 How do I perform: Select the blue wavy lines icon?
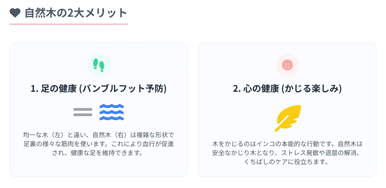(x=112, y=112)
